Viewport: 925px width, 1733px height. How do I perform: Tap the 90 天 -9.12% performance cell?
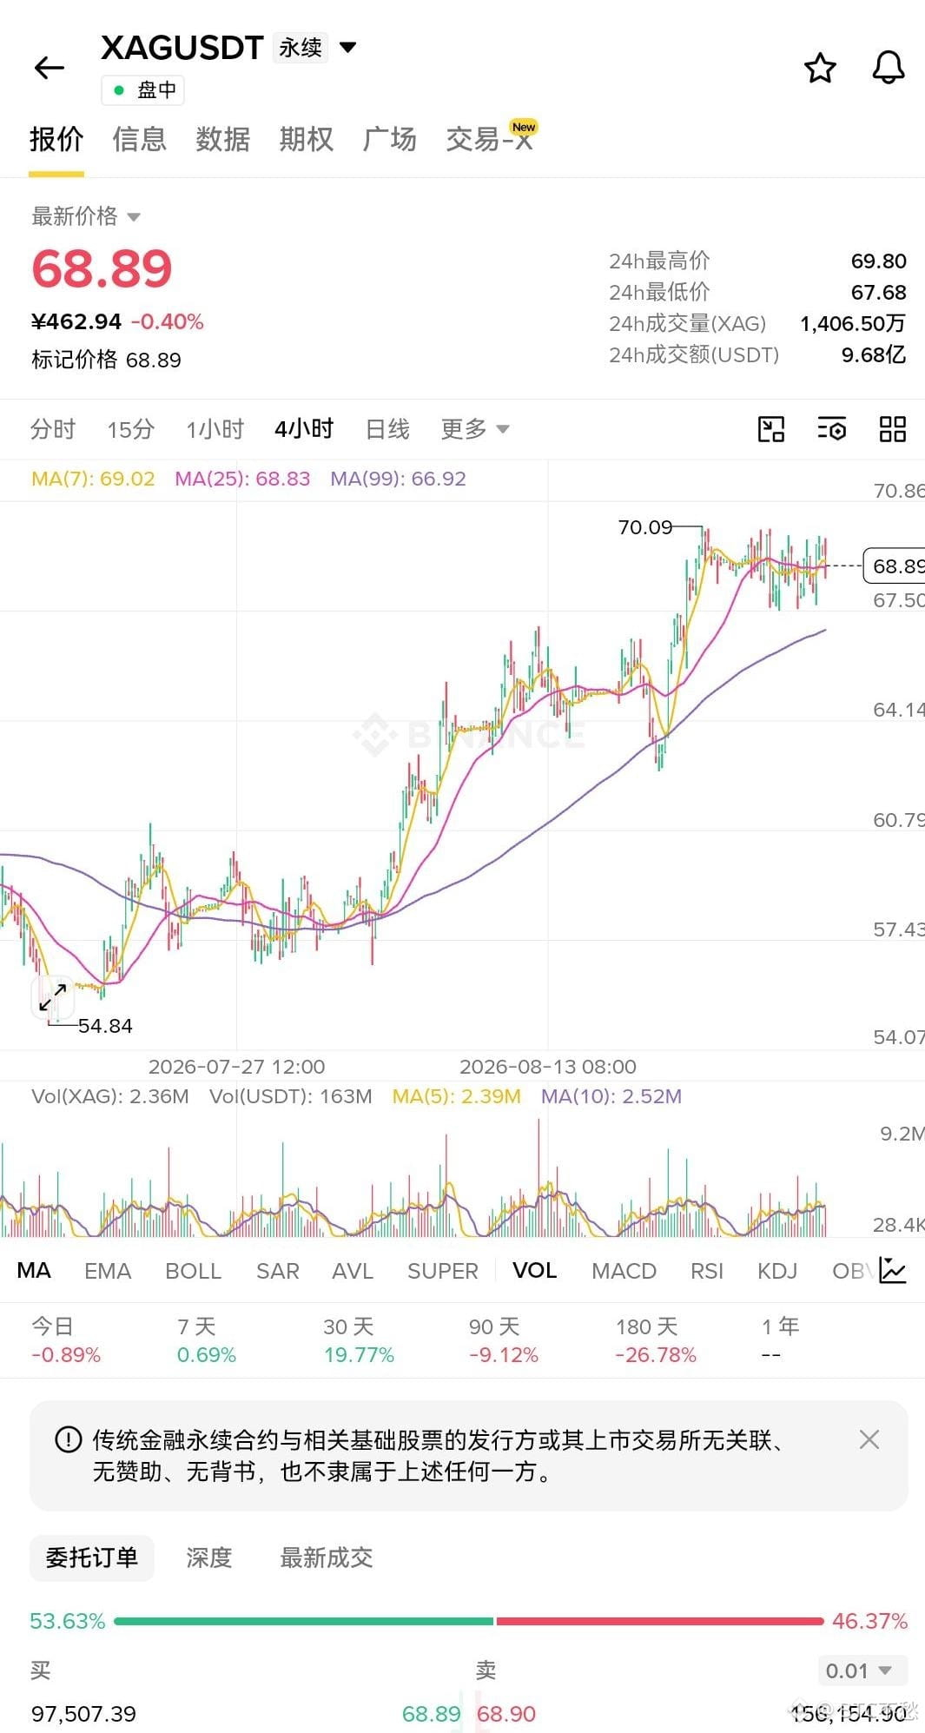(504, 1339)
